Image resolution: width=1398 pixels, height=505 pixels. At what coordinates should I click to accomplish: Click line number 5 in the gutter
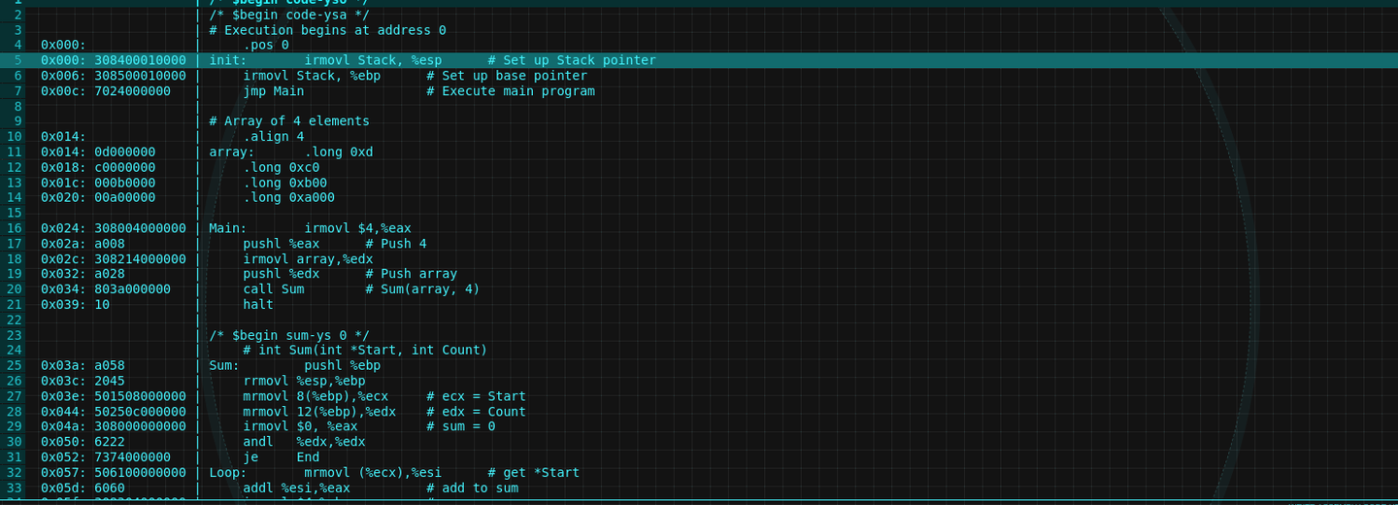point(17,60)
